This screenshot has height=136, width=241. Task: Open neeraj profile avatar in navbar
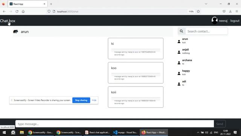coord(215,20)
